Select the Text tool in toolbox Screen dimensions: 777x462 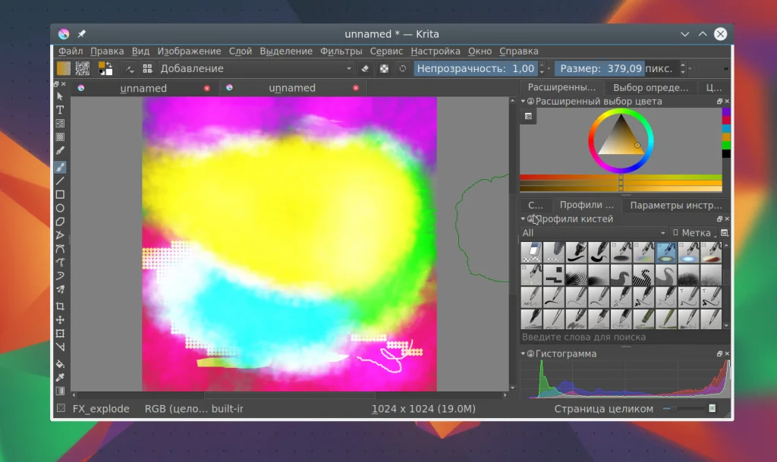click(60, 110)
